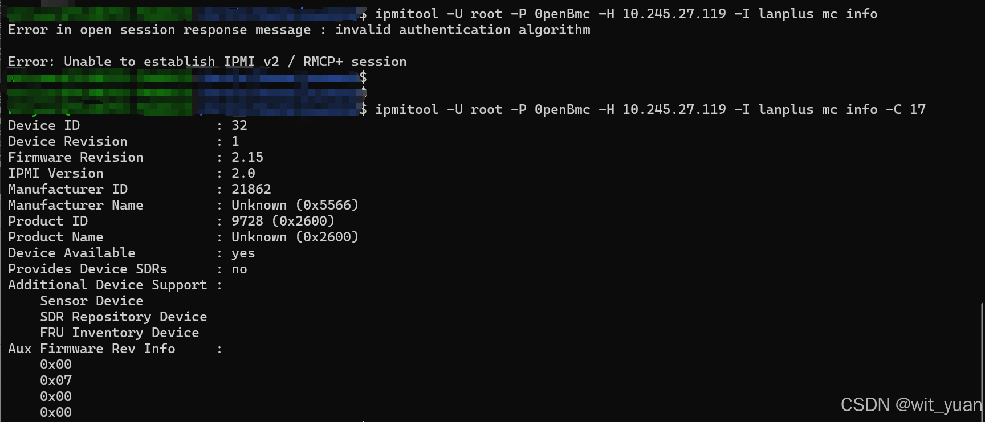Click the Manufacturer ID value 21862
985x422 pixels.
(x=251, y=189)
